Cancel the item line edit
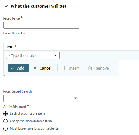 coord(43,68)
